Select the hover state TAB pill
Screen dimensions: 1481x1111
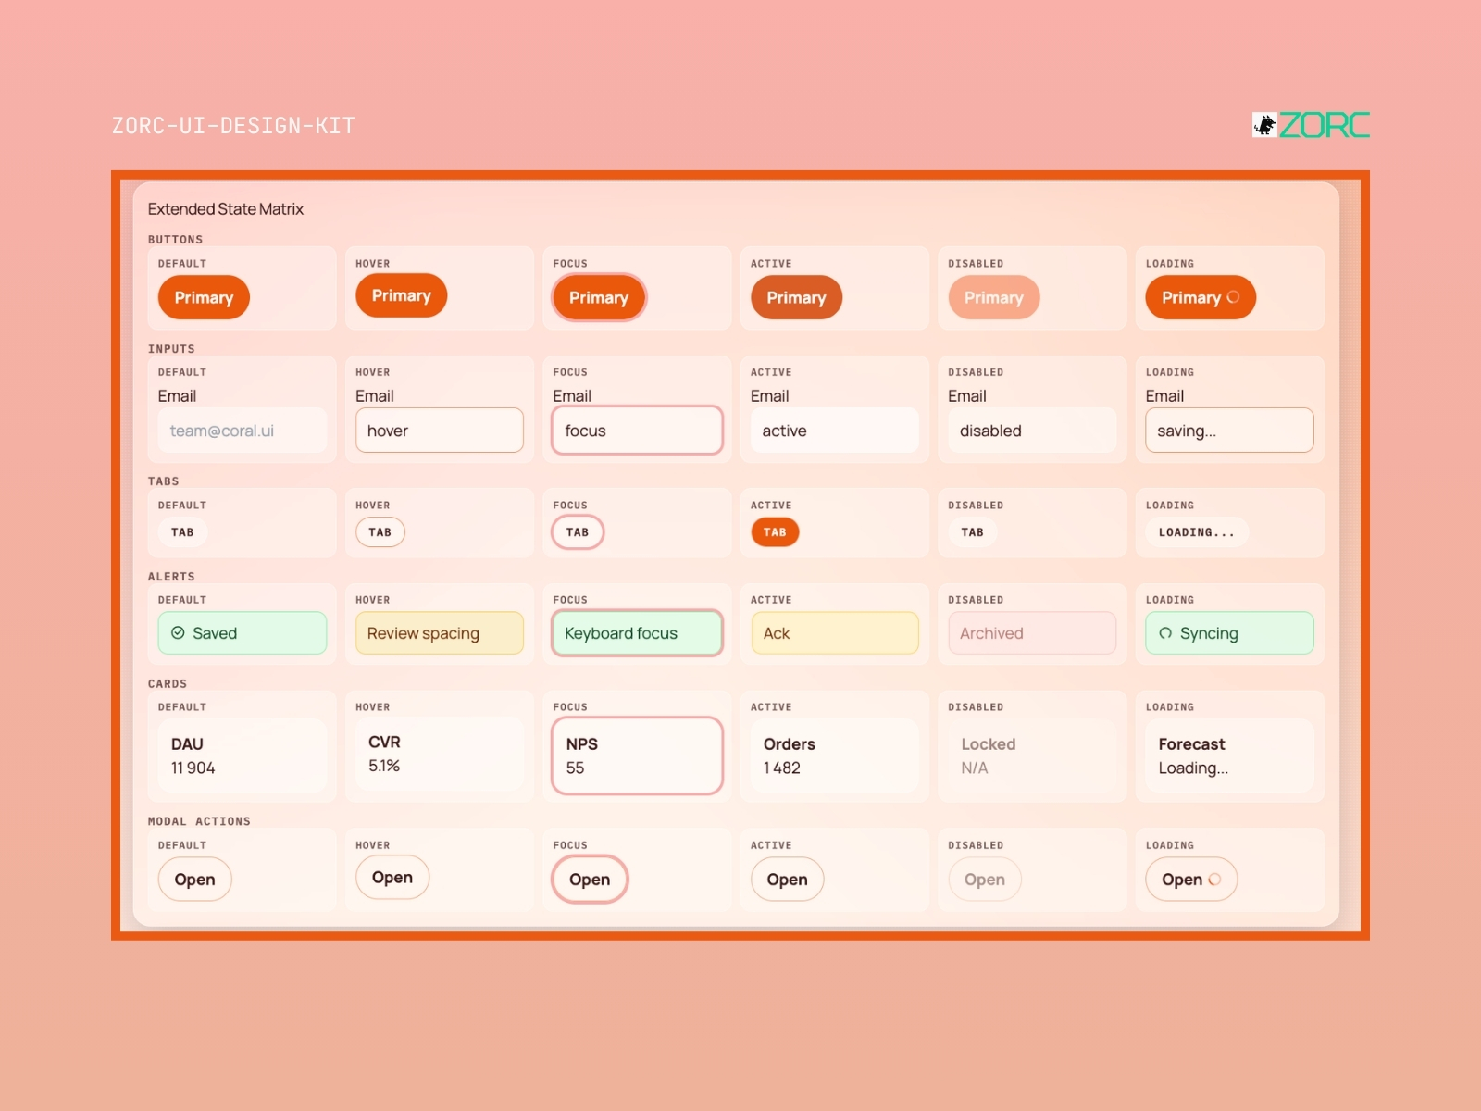380,532
